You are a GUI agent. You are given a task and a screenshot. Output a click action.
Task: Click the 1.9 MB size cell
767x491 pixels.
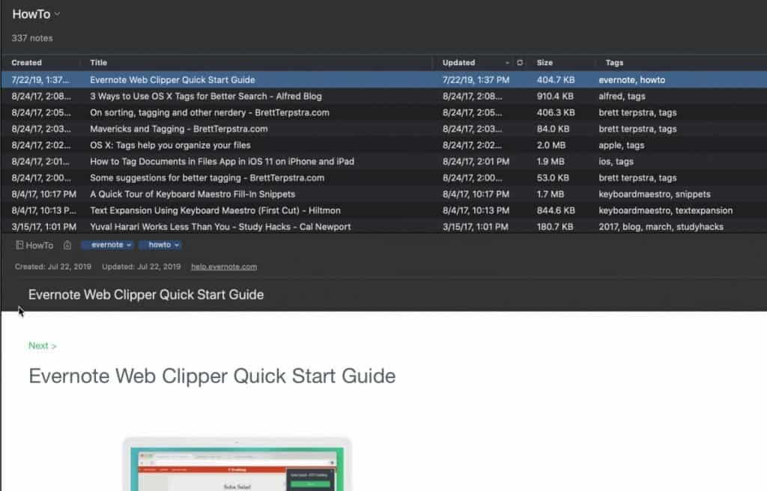tap(551, 162)
